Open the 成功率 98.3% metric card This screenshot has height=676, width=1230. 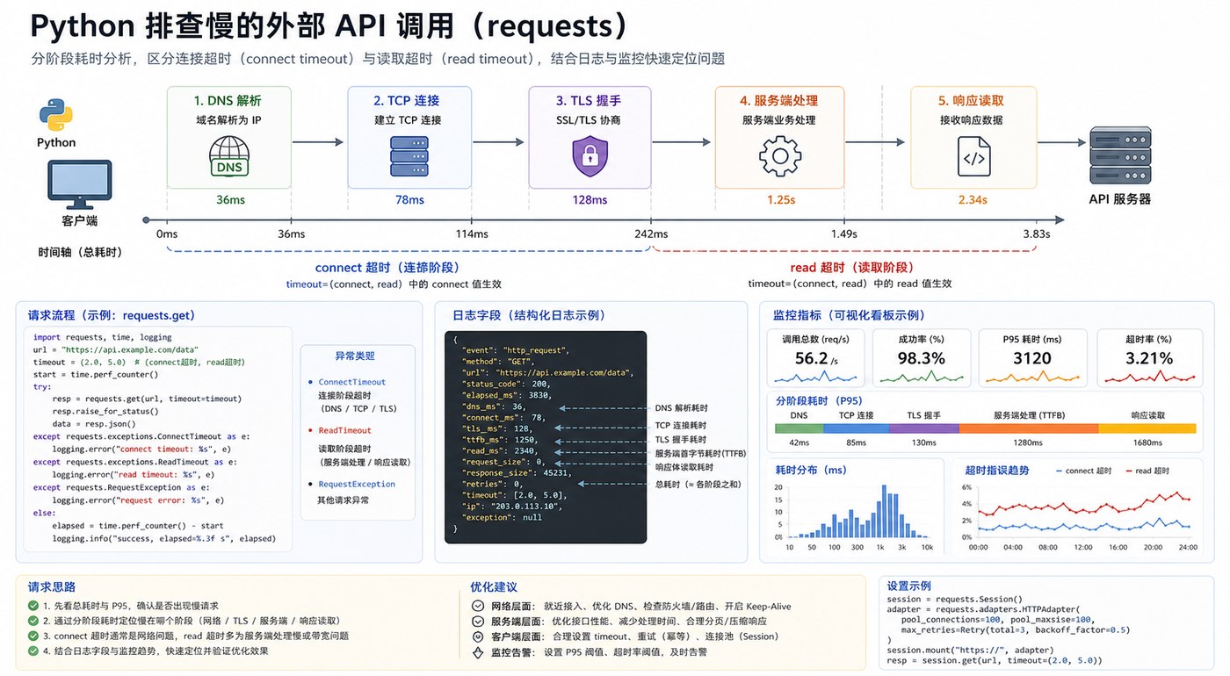point(922,357)
